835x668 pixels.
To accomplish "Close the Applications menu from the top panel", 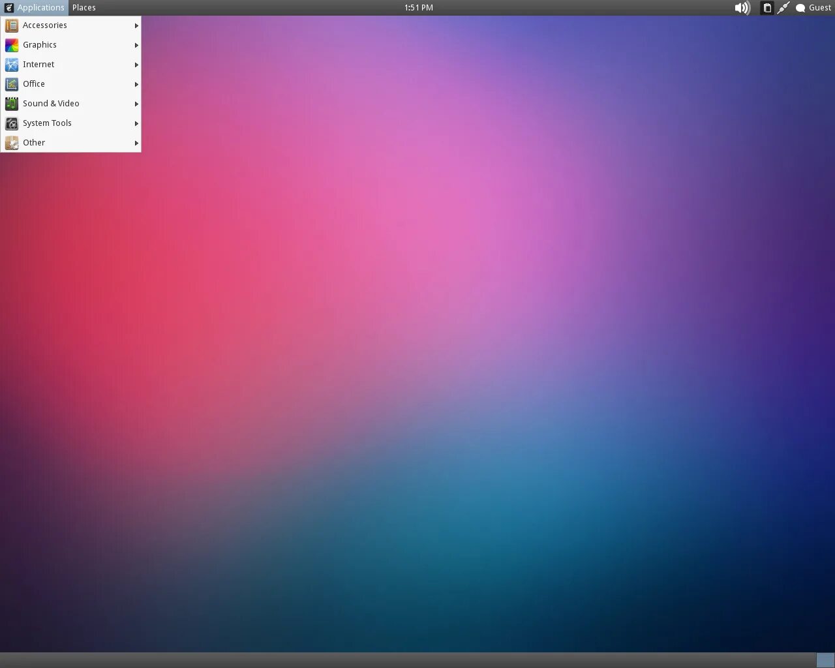I will [35, 8].
